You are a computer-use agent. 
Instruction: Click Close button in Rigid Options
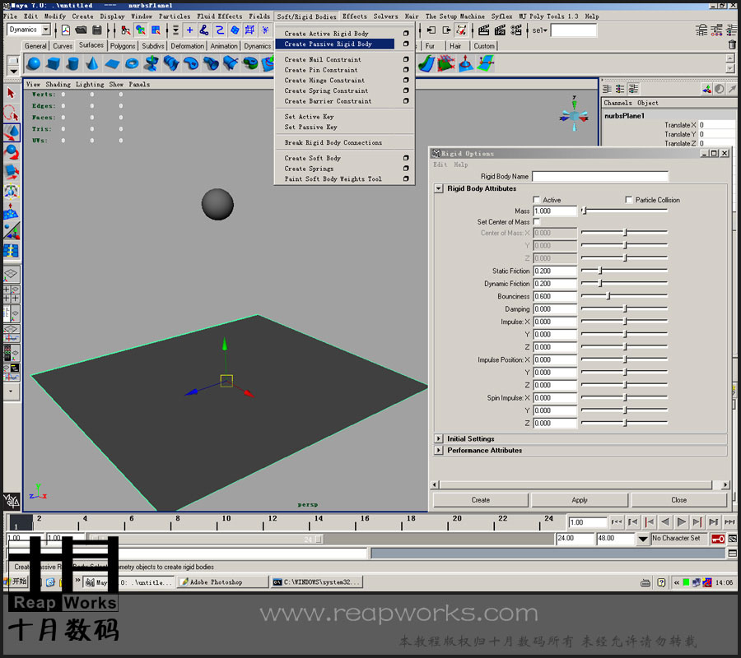[678, 500]
